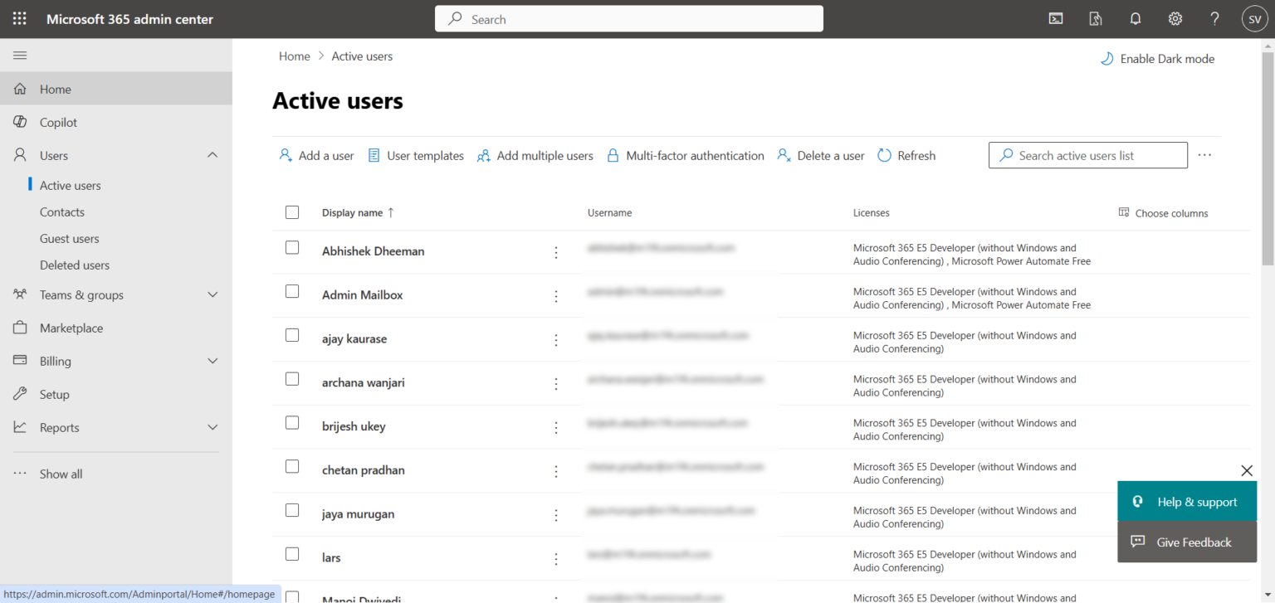Open more actions for Abhishek Dheeman

click(556, 252)
